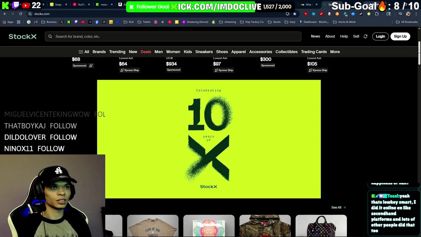The width and height of the screenshot is (421, 237).
Task: Open the News link
Action: pos(315,37)
